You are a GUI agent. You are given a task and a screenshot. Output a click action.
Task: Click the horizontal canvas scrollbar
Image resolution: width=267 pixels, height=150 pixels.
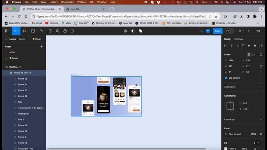[x=126, y=149]
